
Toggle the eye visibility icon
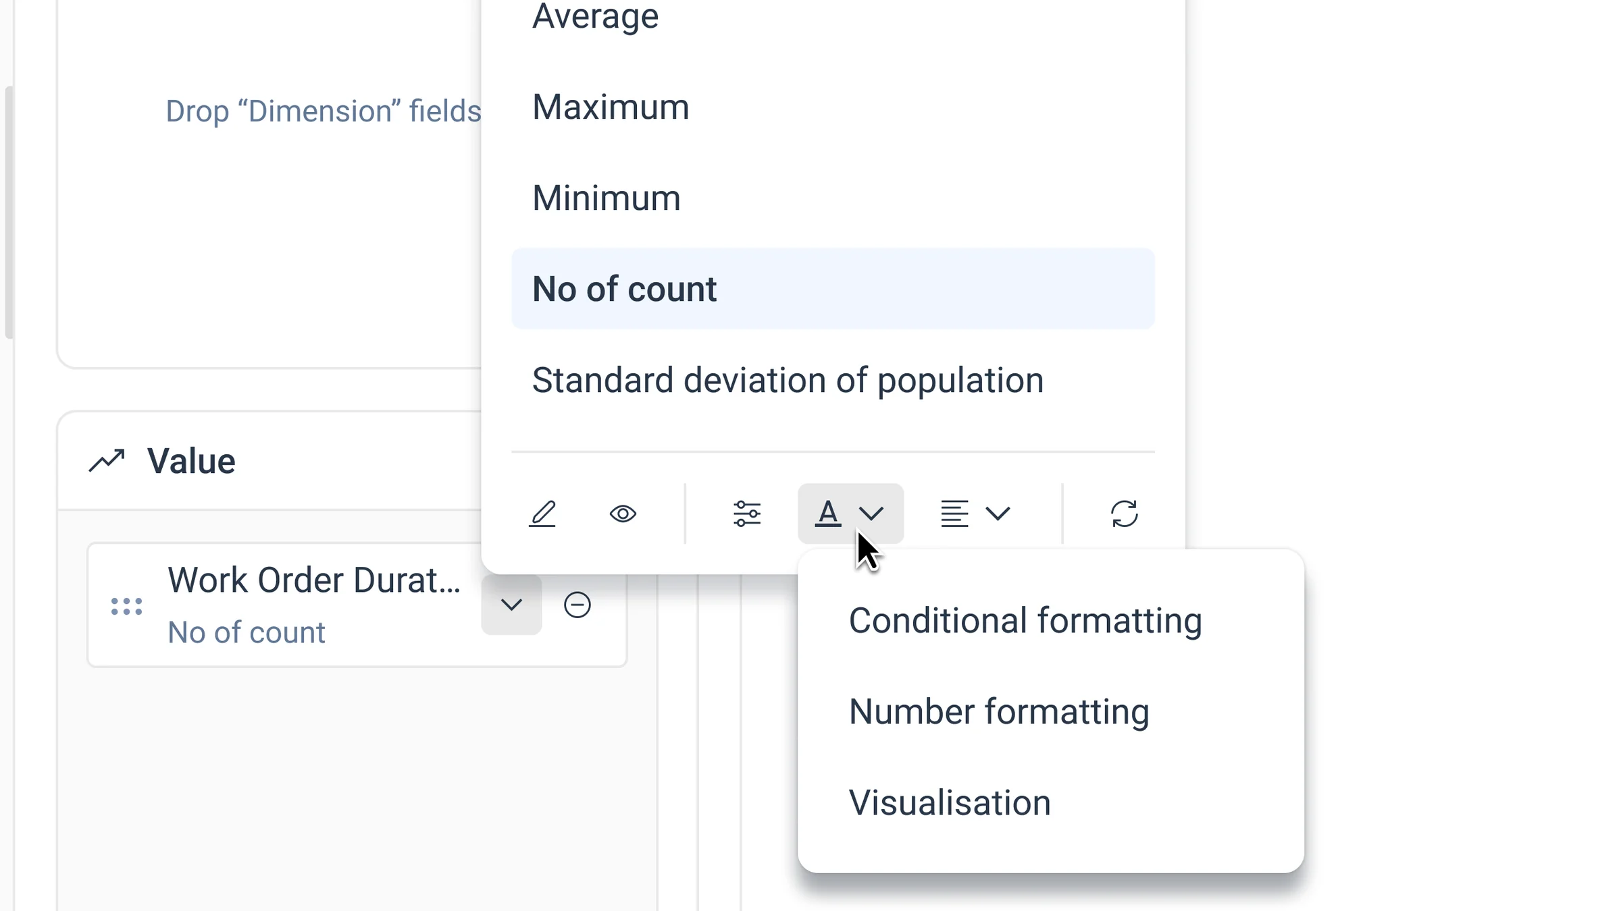point(623,514)
